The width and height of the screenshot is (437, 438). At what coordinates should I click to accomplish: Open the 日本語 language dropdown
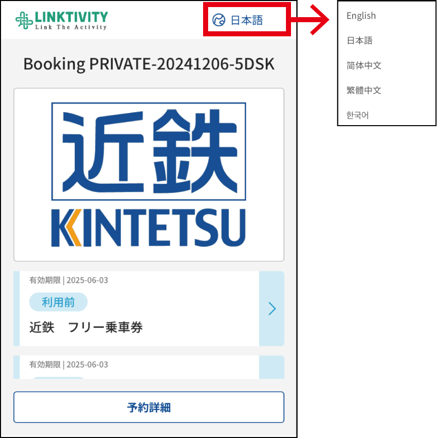coord(248,19)
